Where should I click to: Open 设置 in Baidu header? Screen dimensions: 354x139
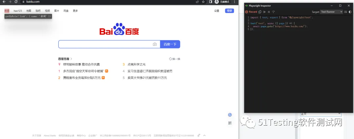217,11
